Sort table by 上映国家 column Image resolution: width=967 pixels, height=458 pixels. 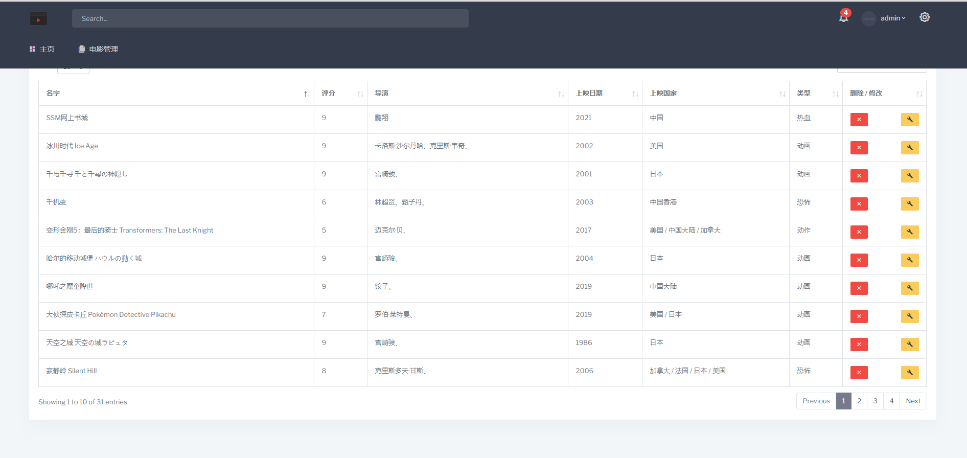tap(716, 94)
